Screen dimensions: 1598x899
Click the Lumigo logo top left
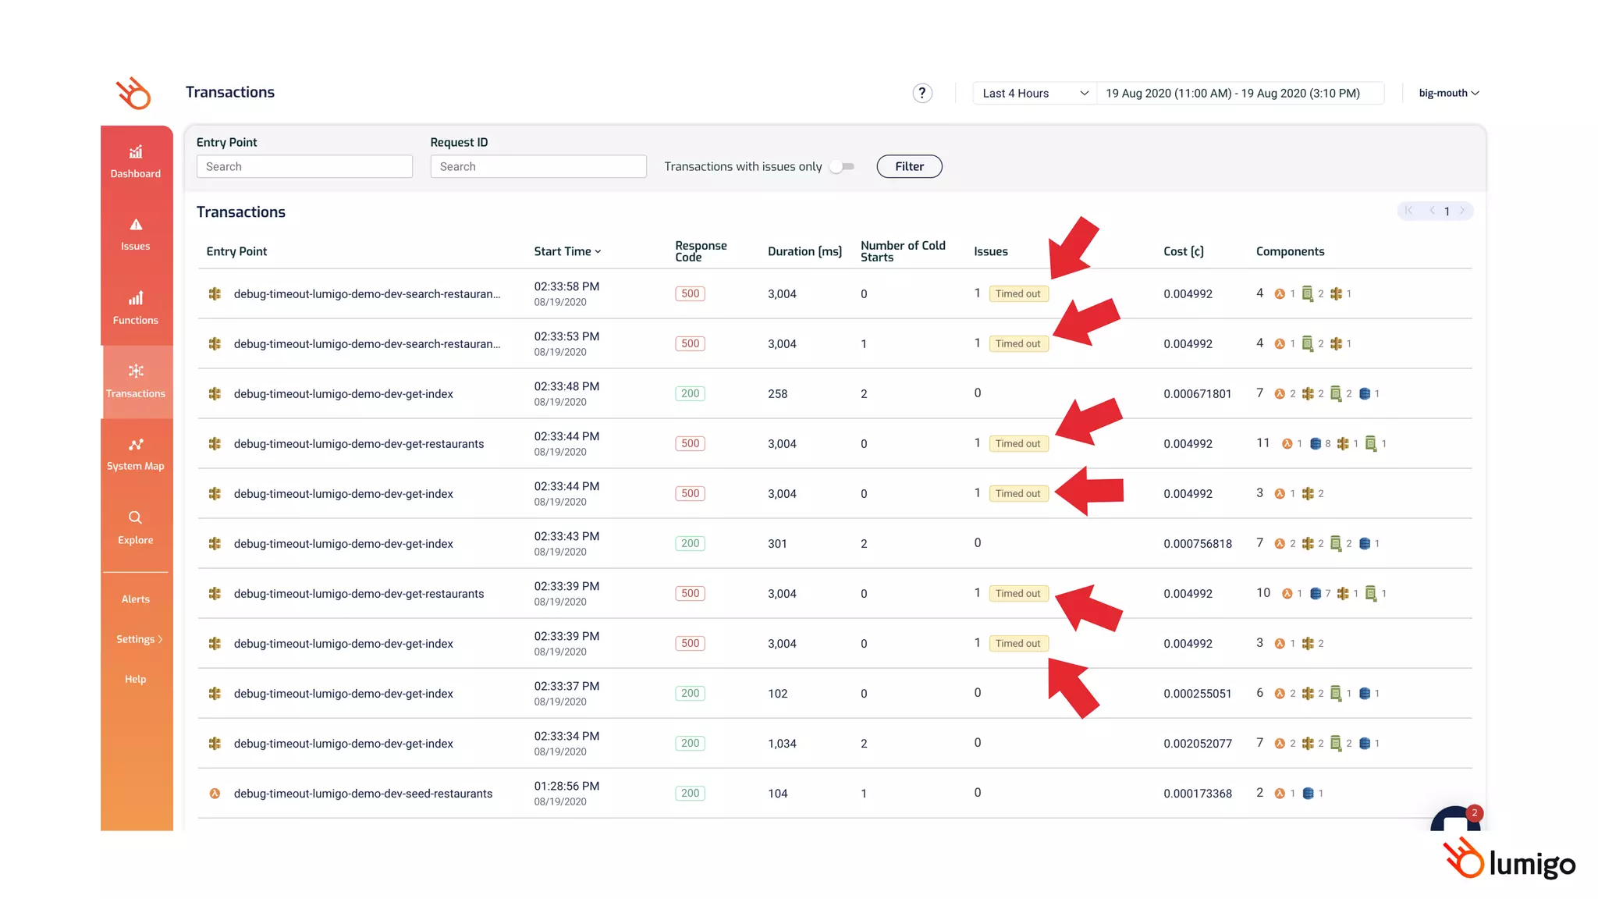[134, 94]
